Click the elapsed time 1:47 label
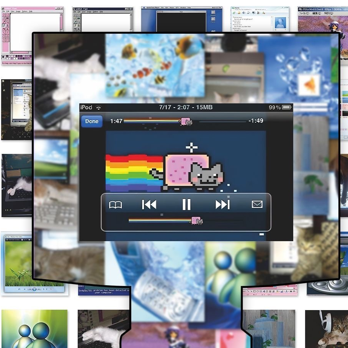 [x=116, y=121]
